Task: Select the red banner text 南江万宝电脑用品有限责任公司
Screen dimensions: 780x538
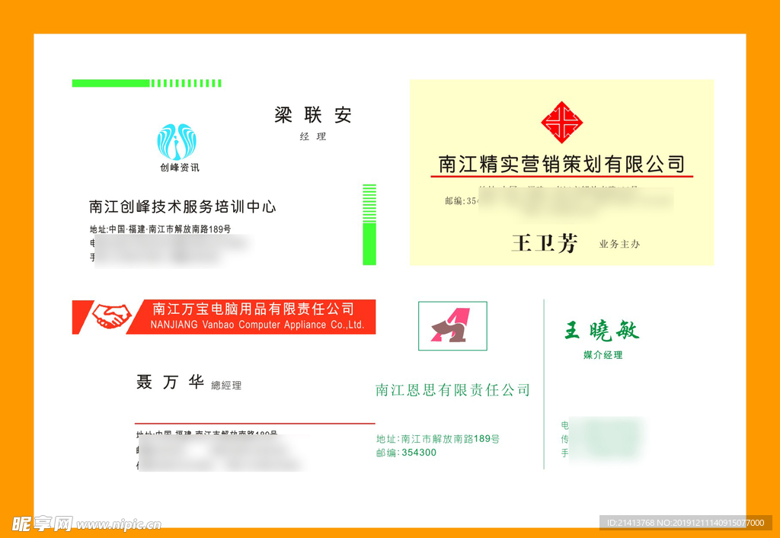Action: tap(254, 309)
